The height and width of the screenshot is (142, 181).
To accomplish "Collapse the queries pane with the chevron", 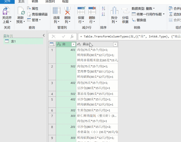I will [x=44, y=35].
